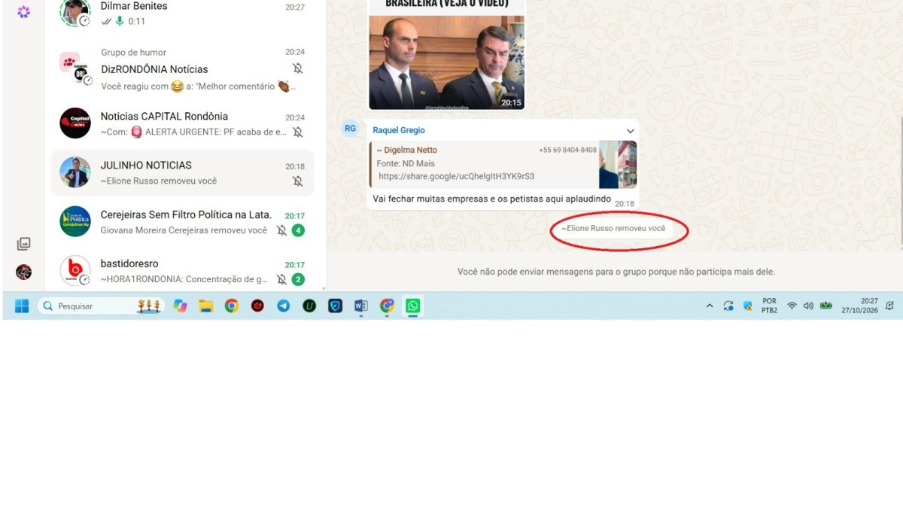903x508 pixels.
Task: Open the red round app icon on the taskbar
Action: click(257, 306)
